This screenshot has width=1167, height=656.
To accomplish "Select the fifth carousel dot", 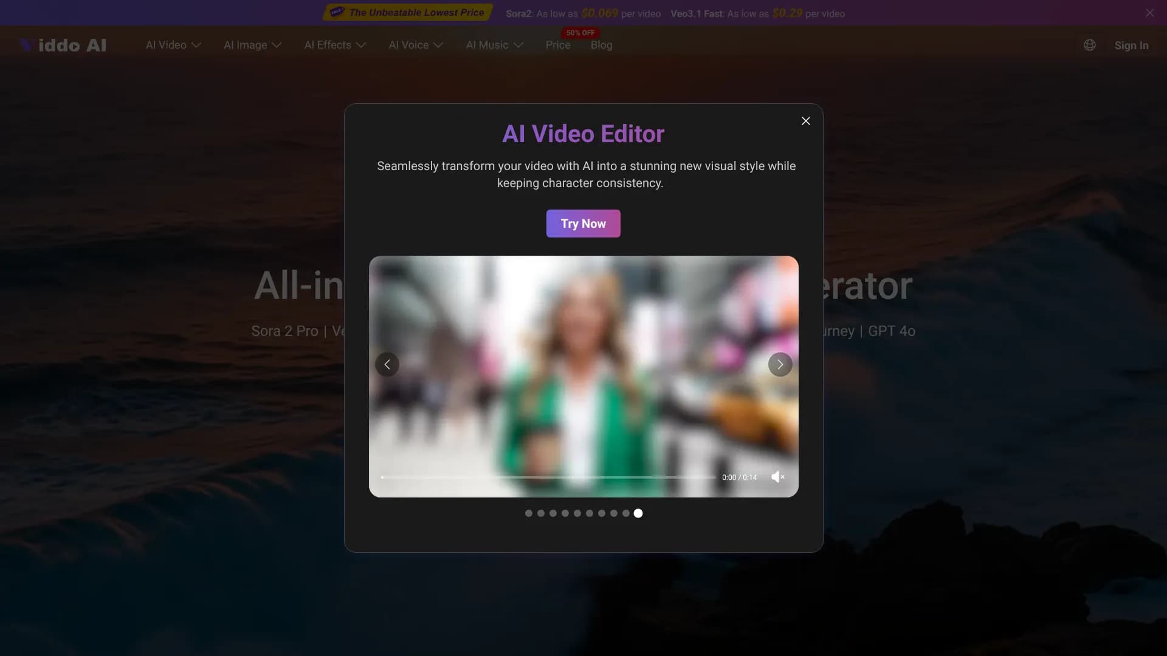I will (577, 513).
